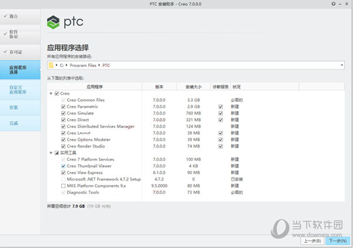Open the install path dropdown arrow
This screenshot has width=353, height=248.
coord(342,65)
